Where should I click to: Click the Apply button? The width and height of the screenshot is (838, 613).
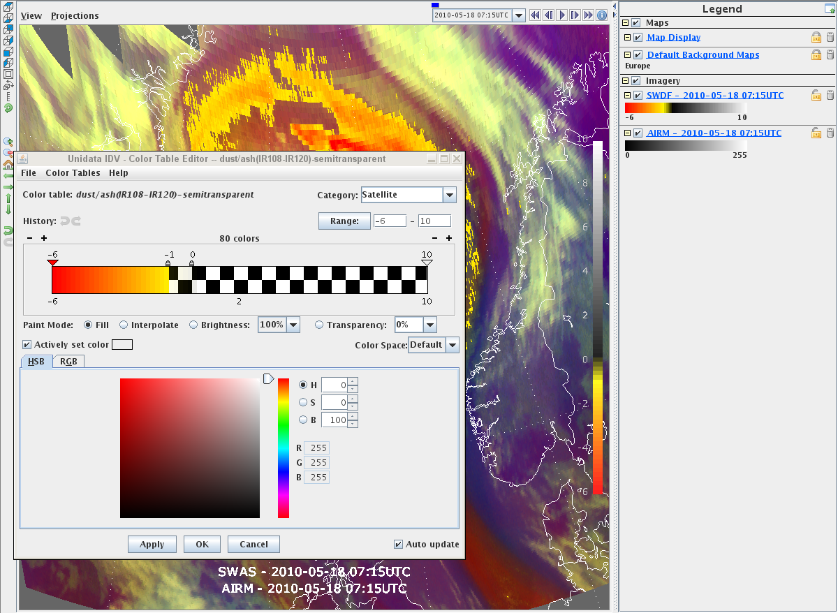tap(152, 545)
